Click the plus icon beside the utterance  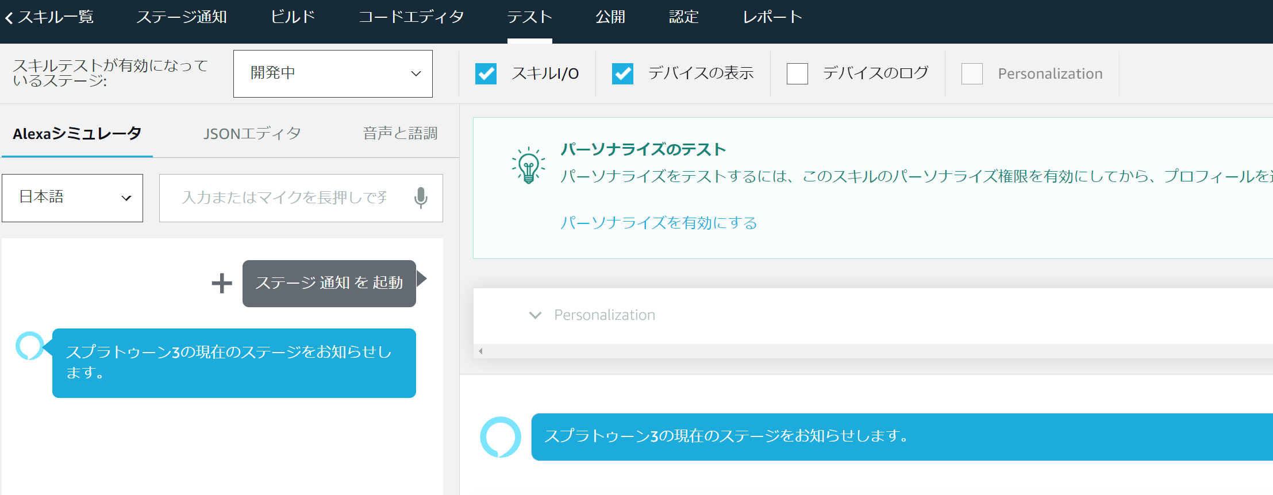coord(222,283)
